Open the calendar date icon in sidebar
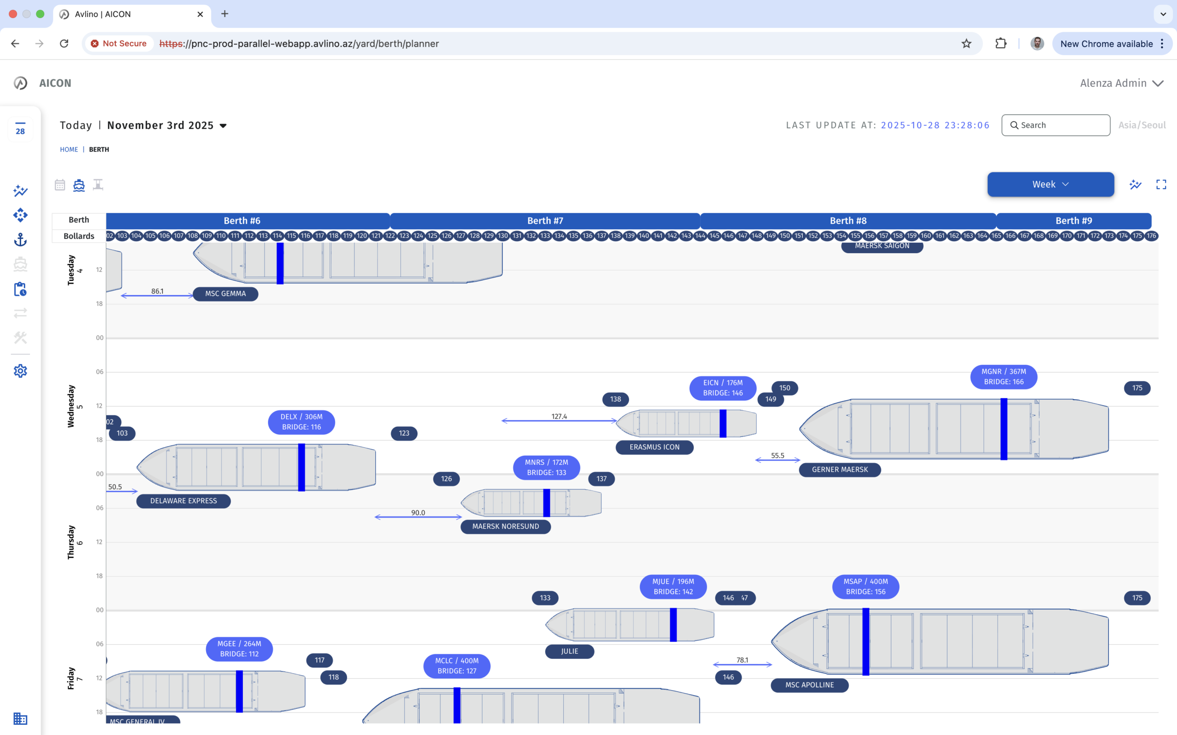1177x735 pixels. point(20,129)
